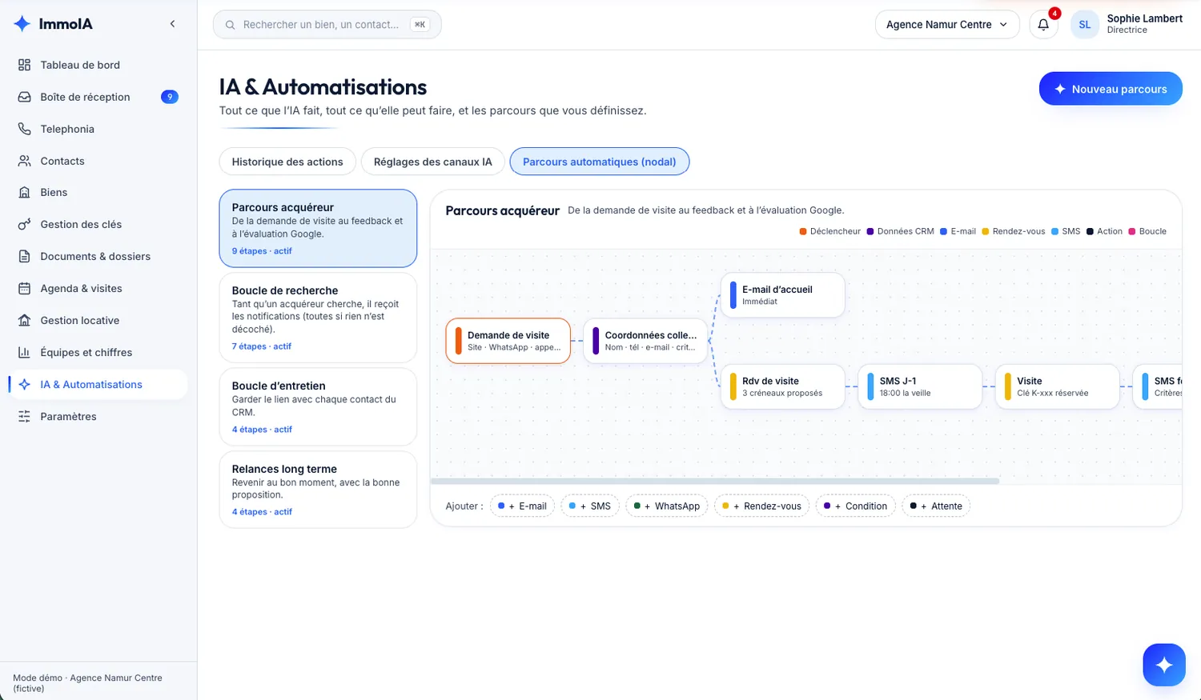Switch to Réglages des canaux IA tab
This screenshot has width=1201, height=700.
432,162
